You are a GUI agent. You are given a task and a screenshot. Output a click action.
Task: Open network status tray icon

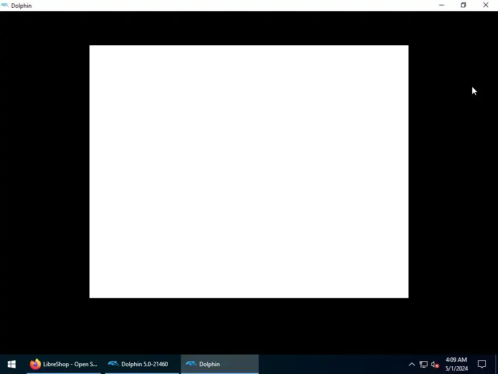[424, 364]
